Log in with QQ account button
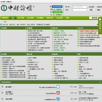The height and width of the screenshot is (102, 102). tap(56, 7)
